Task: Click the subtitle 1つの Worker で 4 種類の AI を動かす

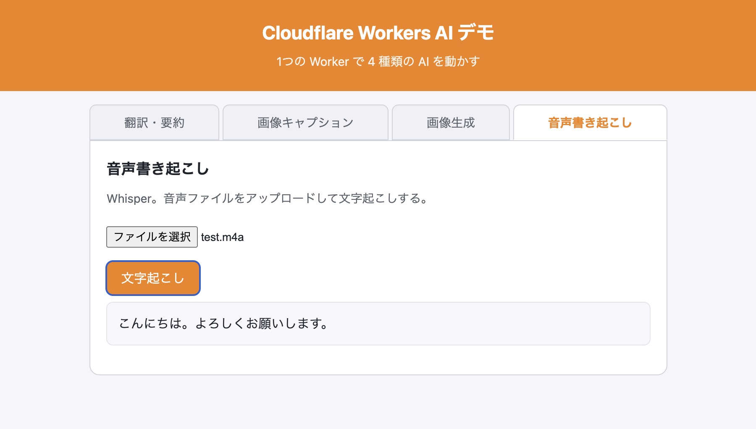Action: tap(378, 62)
